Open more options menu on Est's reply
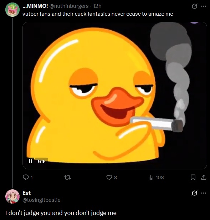Screen dimensions: 210x220 [204, 193]
